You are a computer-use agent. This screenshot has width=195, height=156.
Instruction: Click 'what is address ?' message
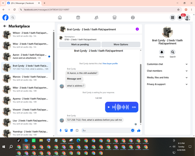(76, 86)
